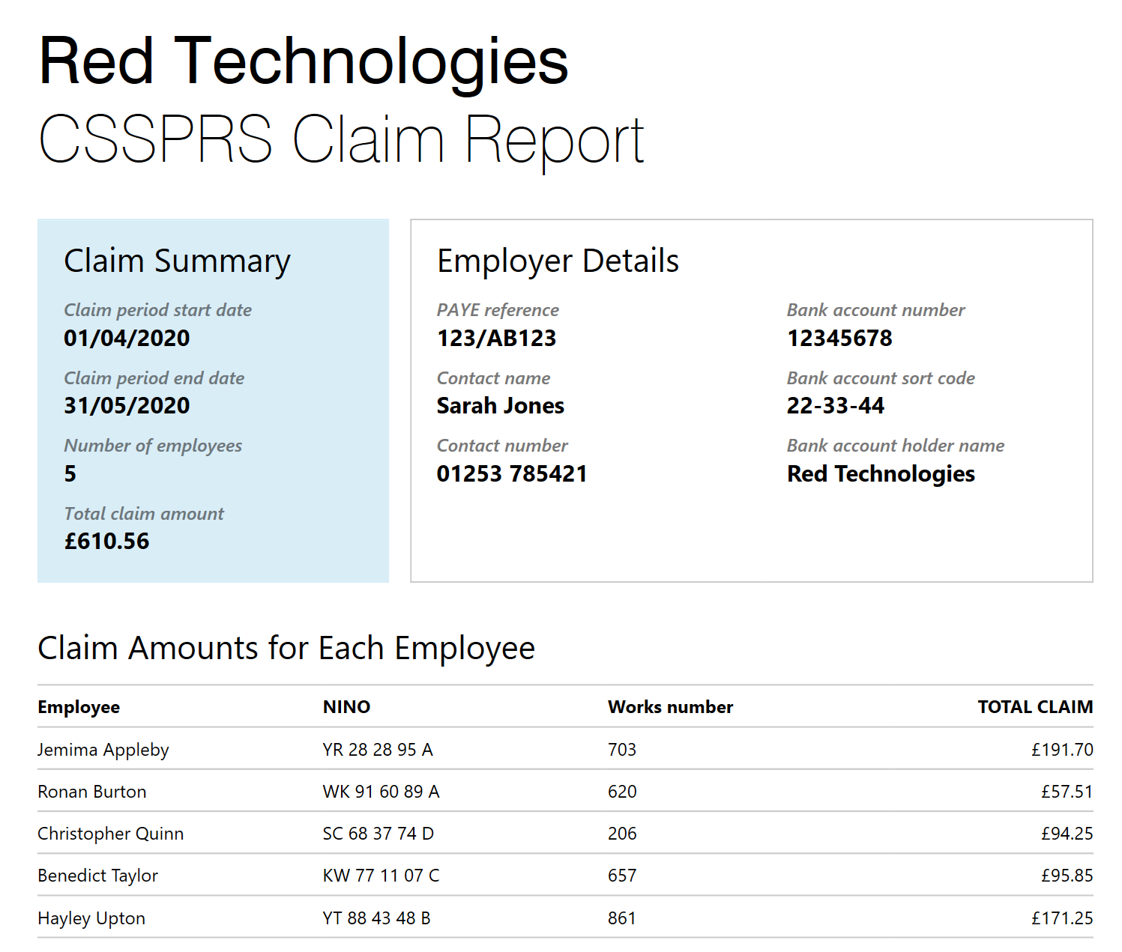Screen dimensions: 1122x952
Task: Click the NINO column header
Action: pos(346,707)
